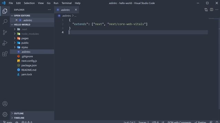The height and width of the screenshot is (123, 220).
Task: Close the .eslintrc editor tab
Action: pyautogui.click(x=76, y=10)
